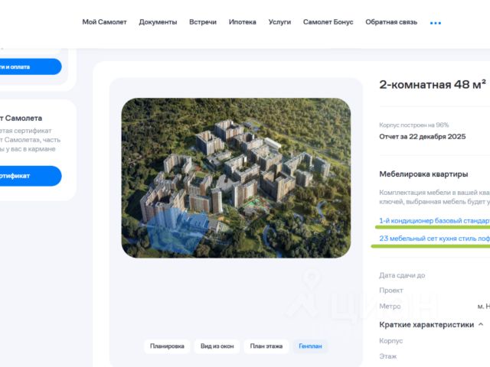
Task: Click the 2-комнатная 48 м² heading
Action: click(x=433, y=85)
